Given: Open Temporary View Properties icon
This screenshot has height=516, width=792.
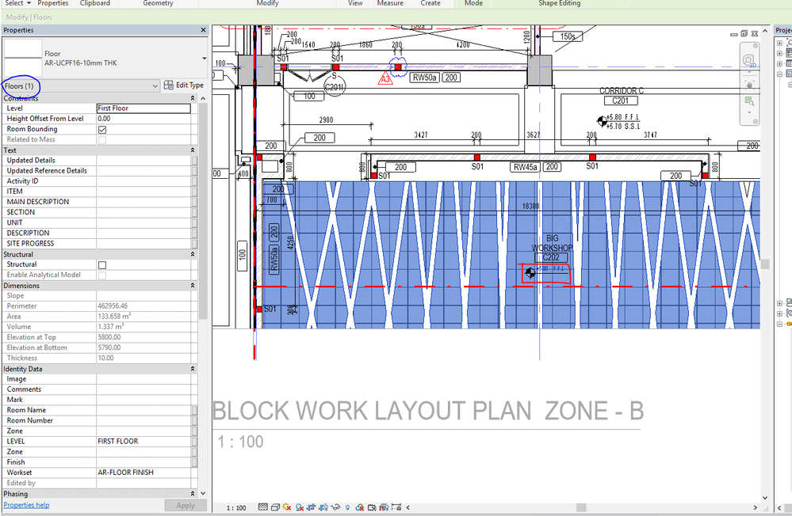Looking at the screenshot, I should point(372,507).
